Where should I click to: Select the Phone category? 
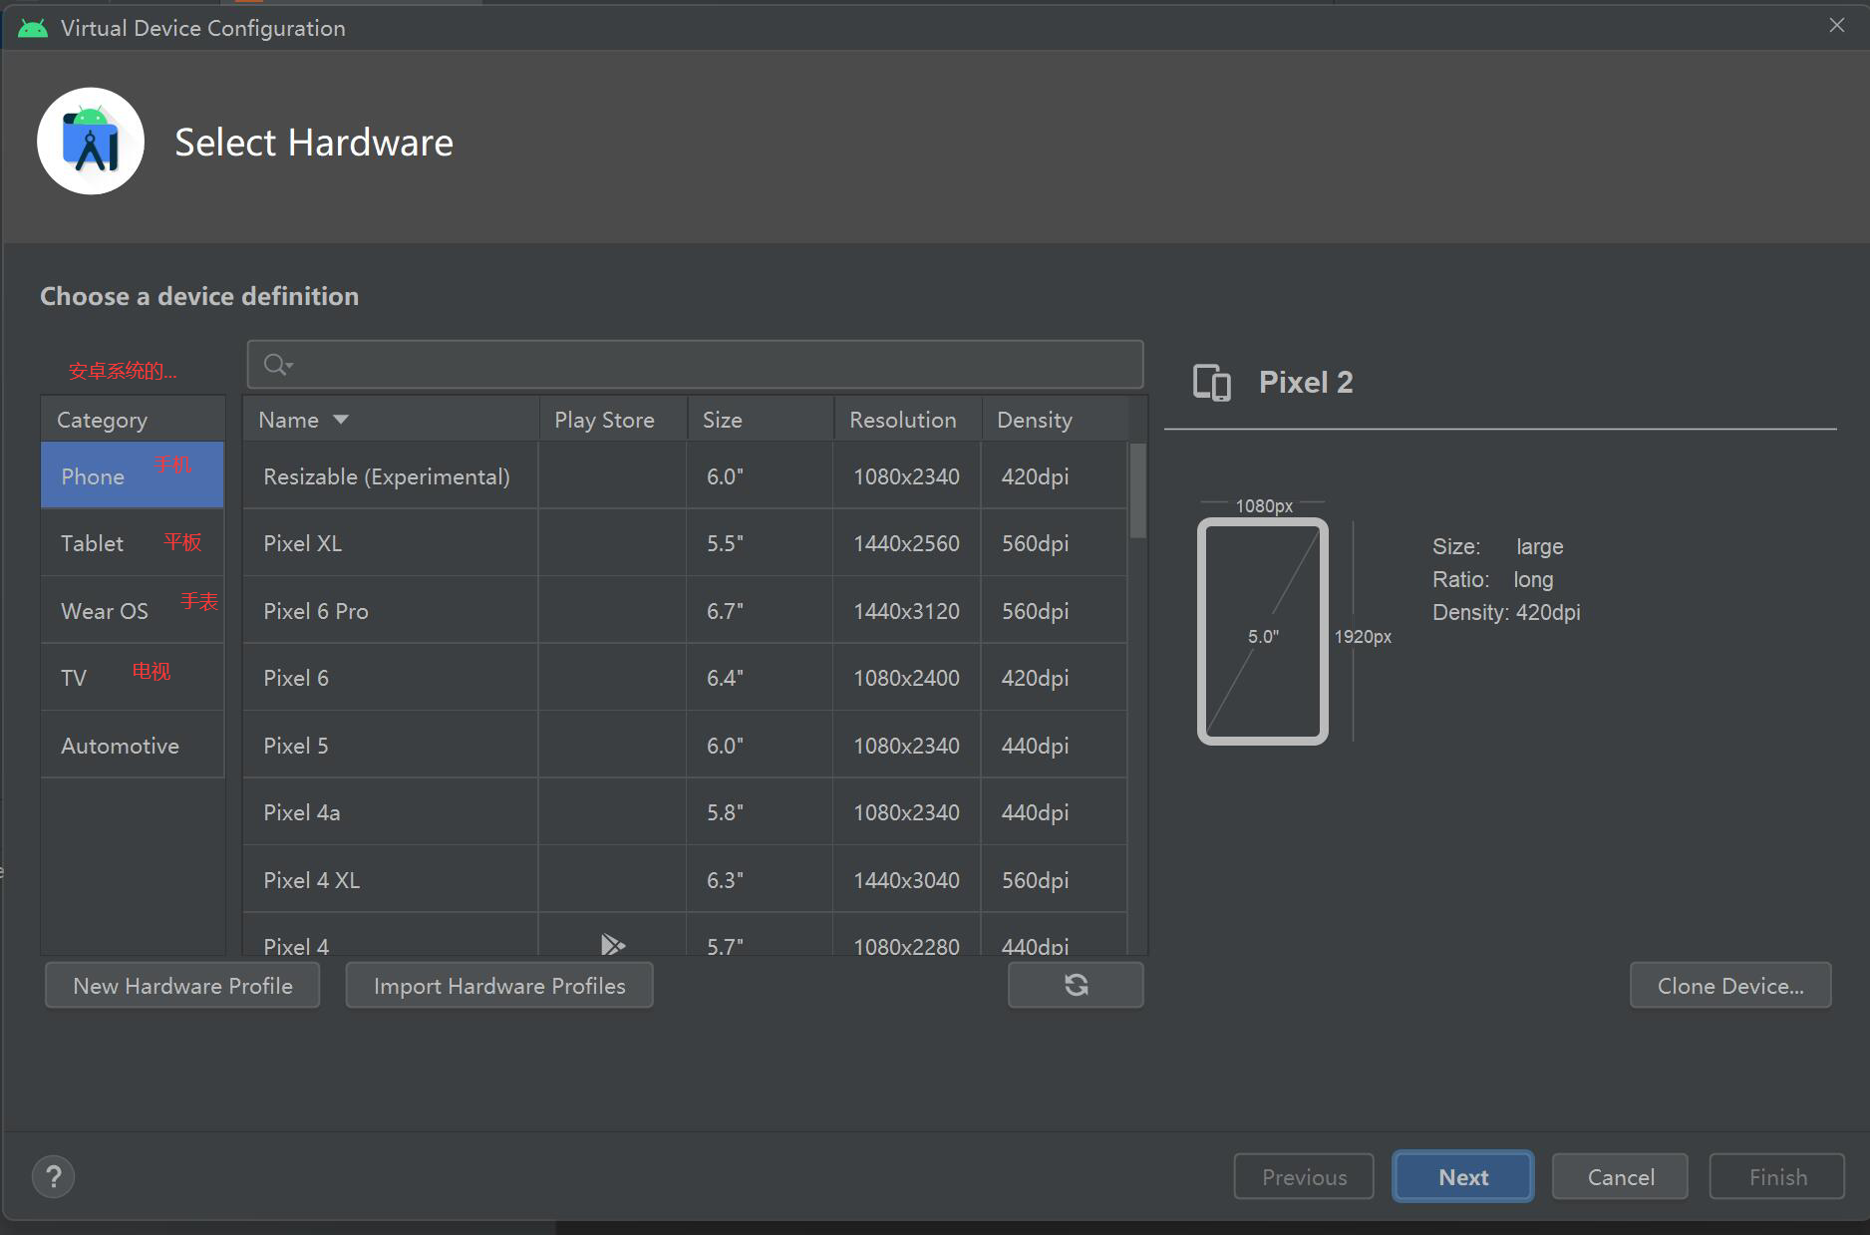coord(133,475)
